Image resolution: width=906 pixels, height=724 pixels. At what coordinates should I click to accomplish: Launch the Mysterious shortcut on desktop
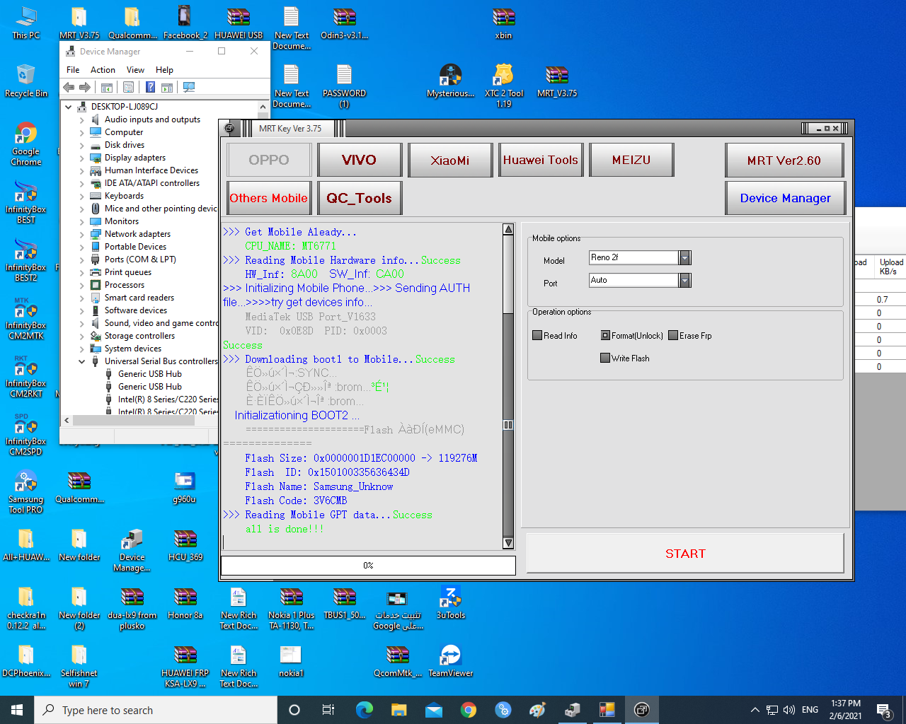coord(451,81)
